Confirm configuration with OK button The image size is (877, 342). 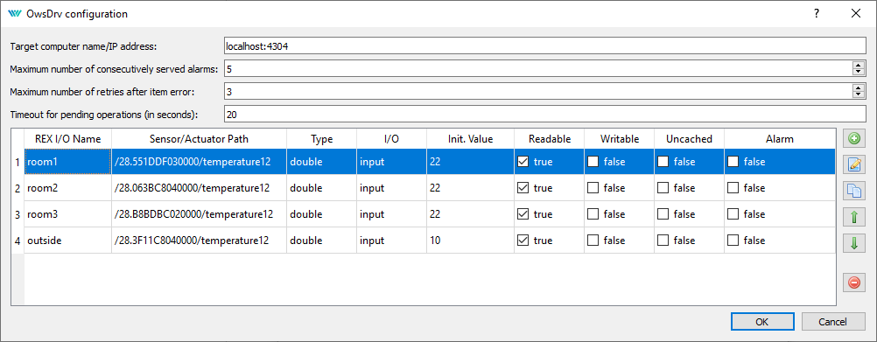pyautogui.click(x=761, y=322)
